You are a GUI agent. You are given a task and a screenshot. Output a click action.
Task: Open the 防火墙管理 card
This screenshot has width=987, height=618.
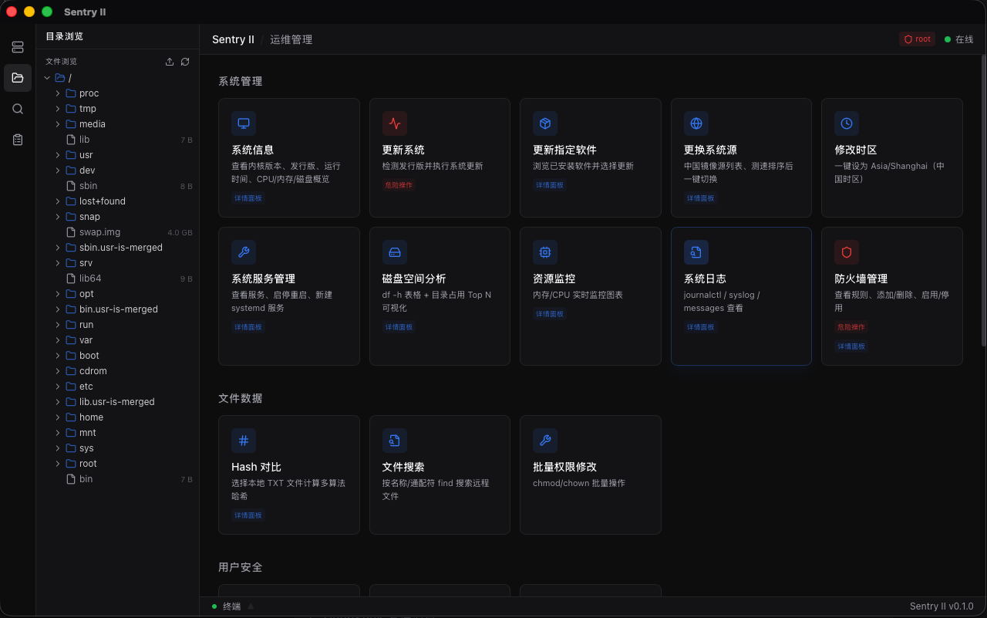tap(892, 295)
